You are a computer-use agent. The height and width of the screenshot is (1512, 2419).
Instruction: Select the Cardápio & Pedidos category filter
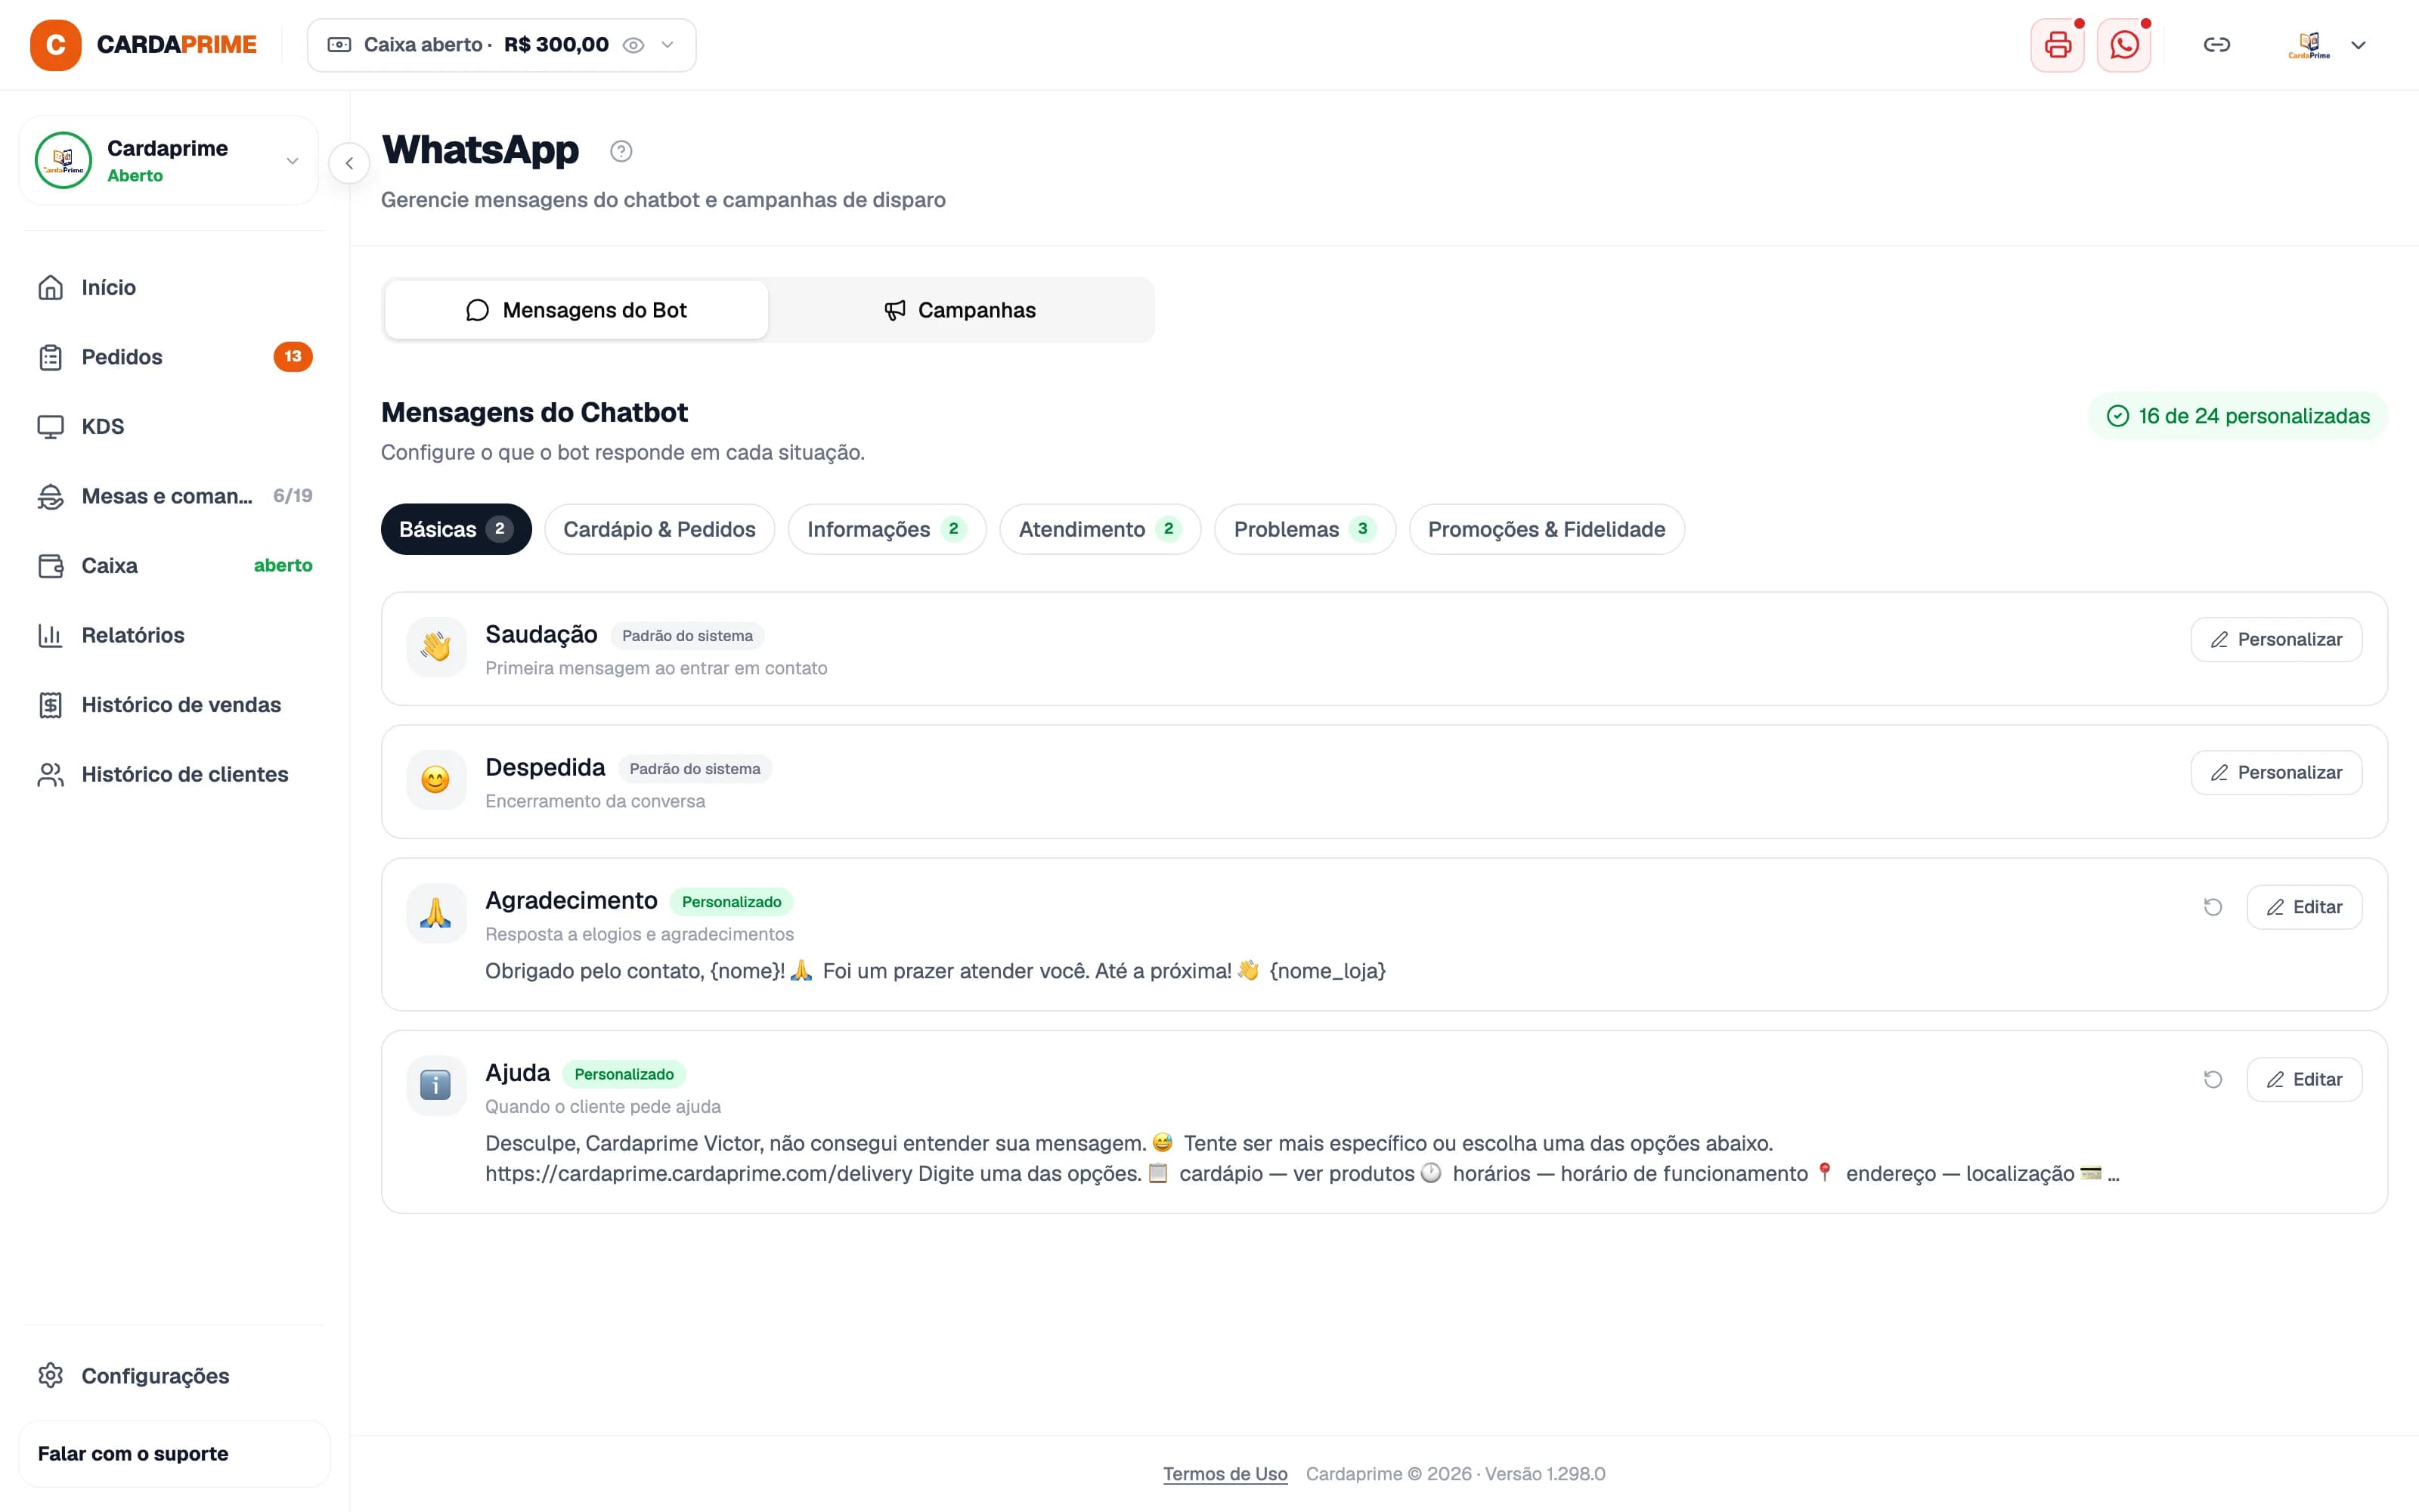click(x=660, y=529)
